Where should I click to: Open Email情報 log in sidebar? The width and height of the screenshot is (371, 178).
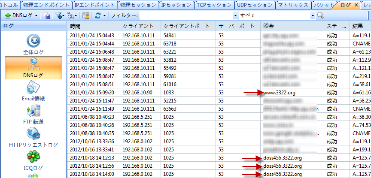33,91
